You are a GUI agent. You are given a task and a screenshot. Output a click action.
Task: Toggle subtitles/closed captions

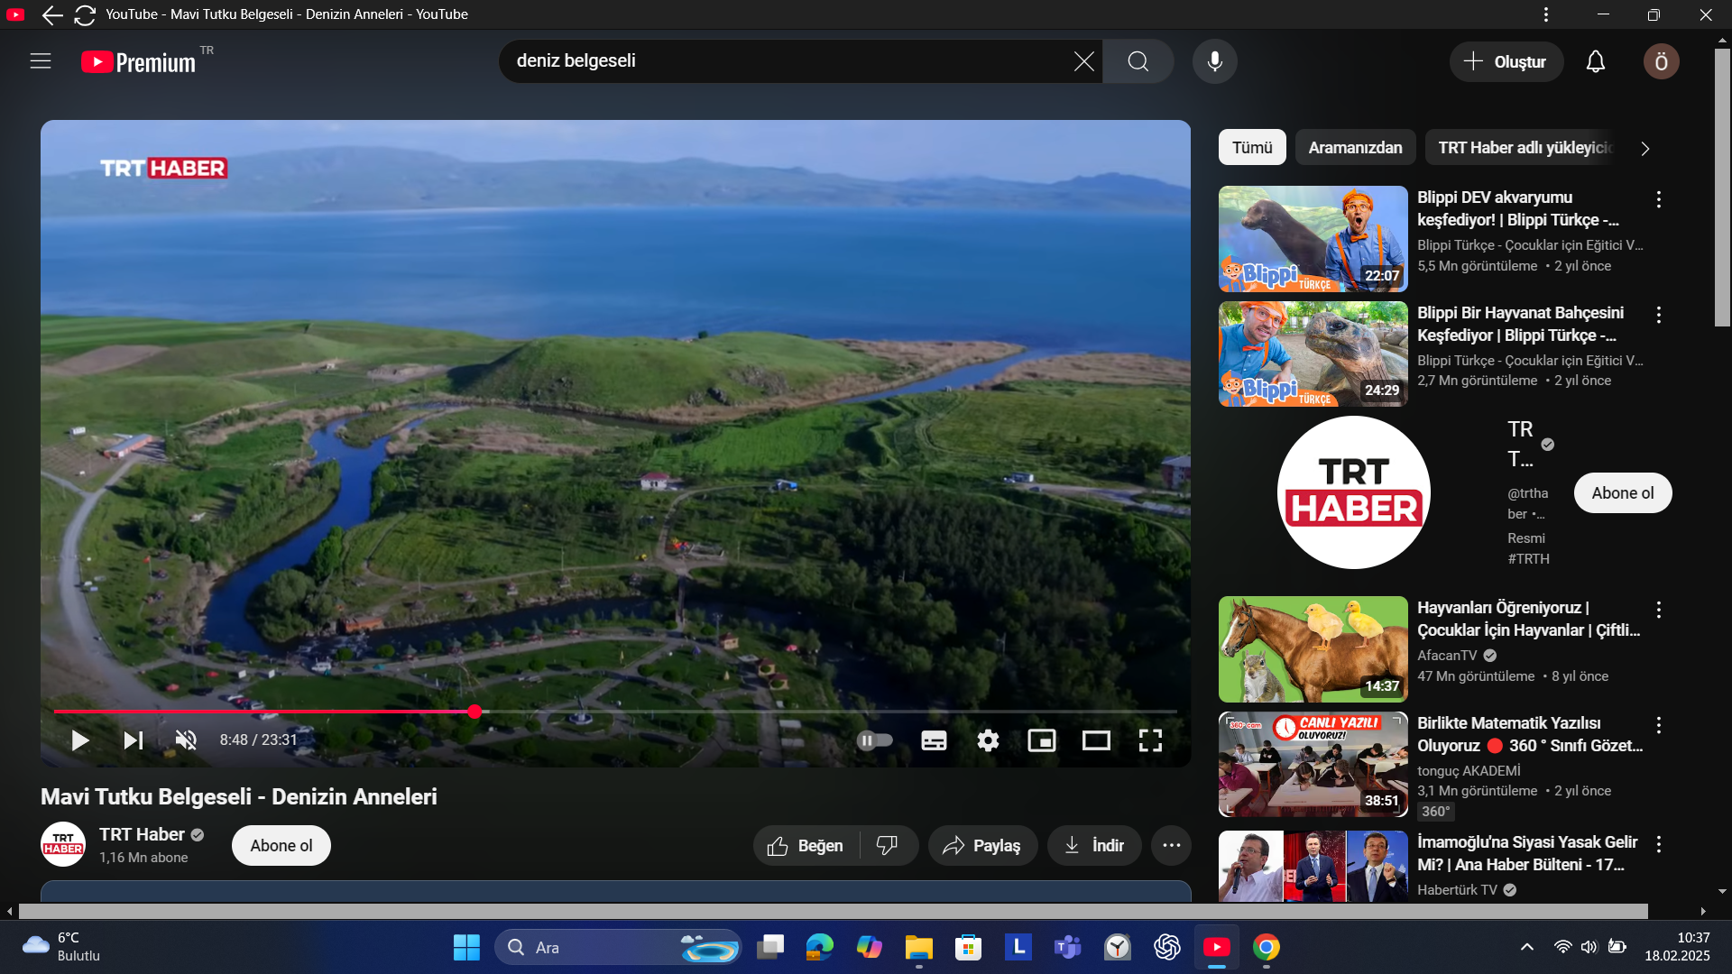[x=934, y=740]
